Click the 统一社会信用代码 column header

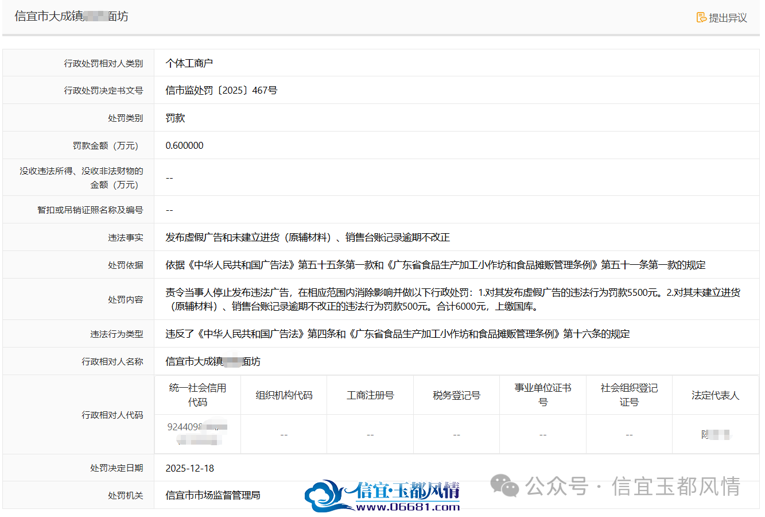point(197,395)
